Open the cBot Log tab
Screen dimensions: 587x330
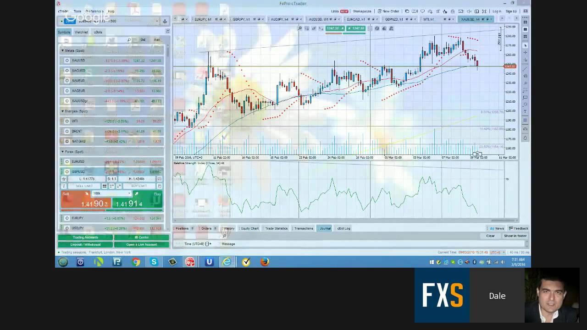[x=343, y=228]
